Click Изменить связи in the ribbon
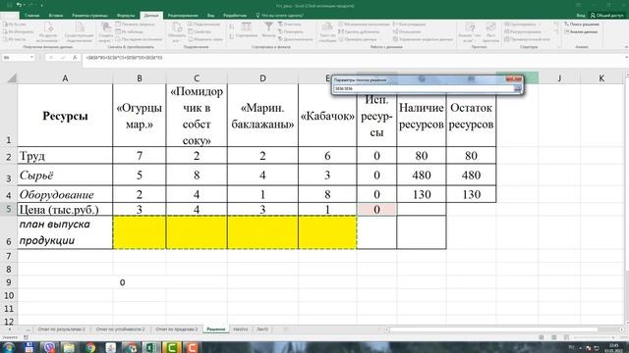This screenshot has height=353, width=629. [205, 39]
